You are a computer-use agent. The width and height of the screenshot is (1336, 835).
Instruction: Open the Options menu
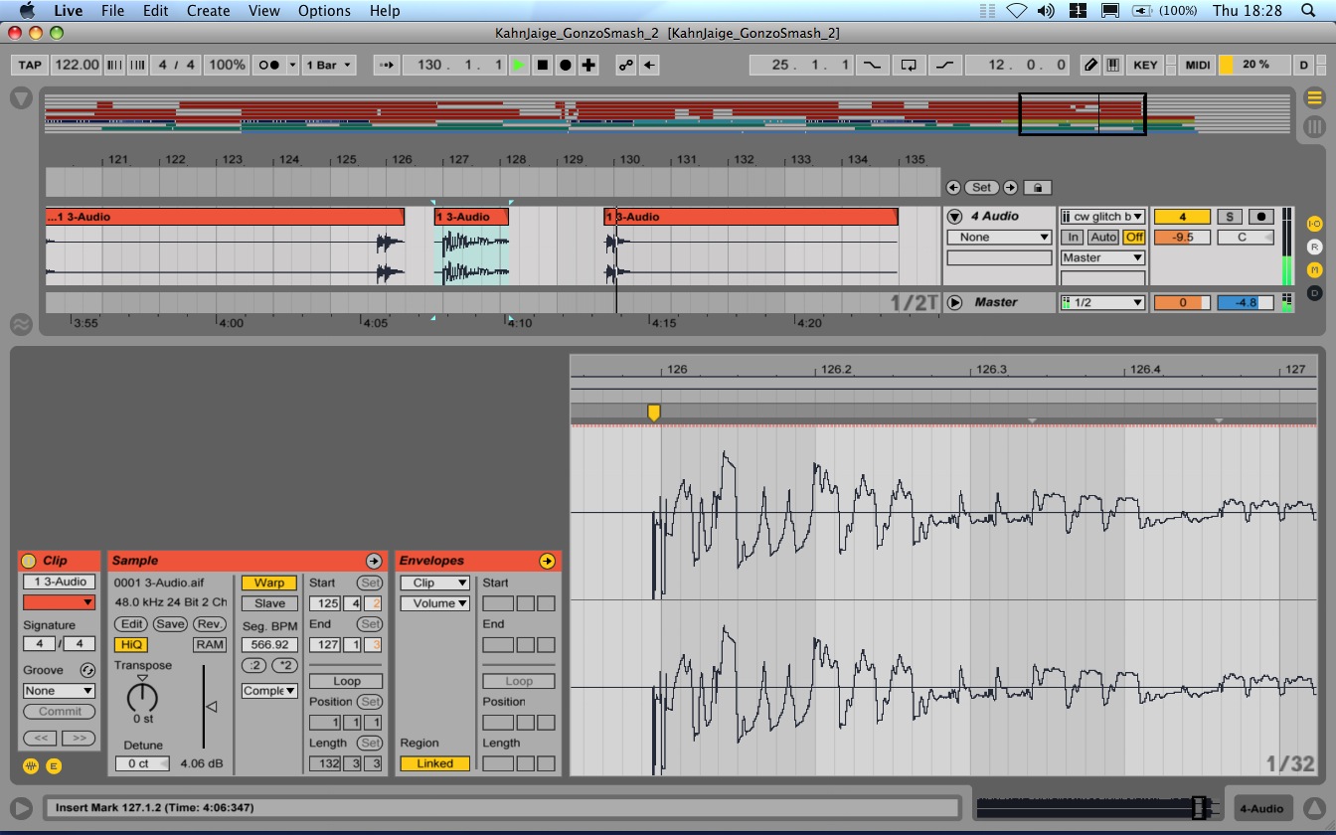pos(324,11)
